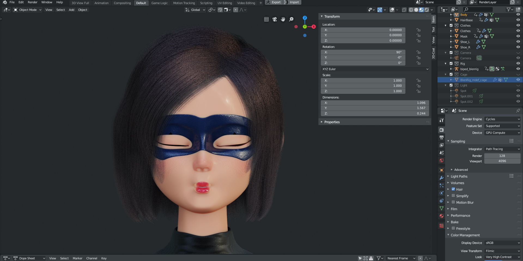The width and height of the screenshot is (523, 261).
Task: Open Material properties sphere icon
Action: (442, 216)
